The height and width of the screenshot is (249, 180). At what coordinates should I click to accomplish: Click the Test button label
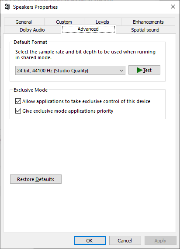147,70
